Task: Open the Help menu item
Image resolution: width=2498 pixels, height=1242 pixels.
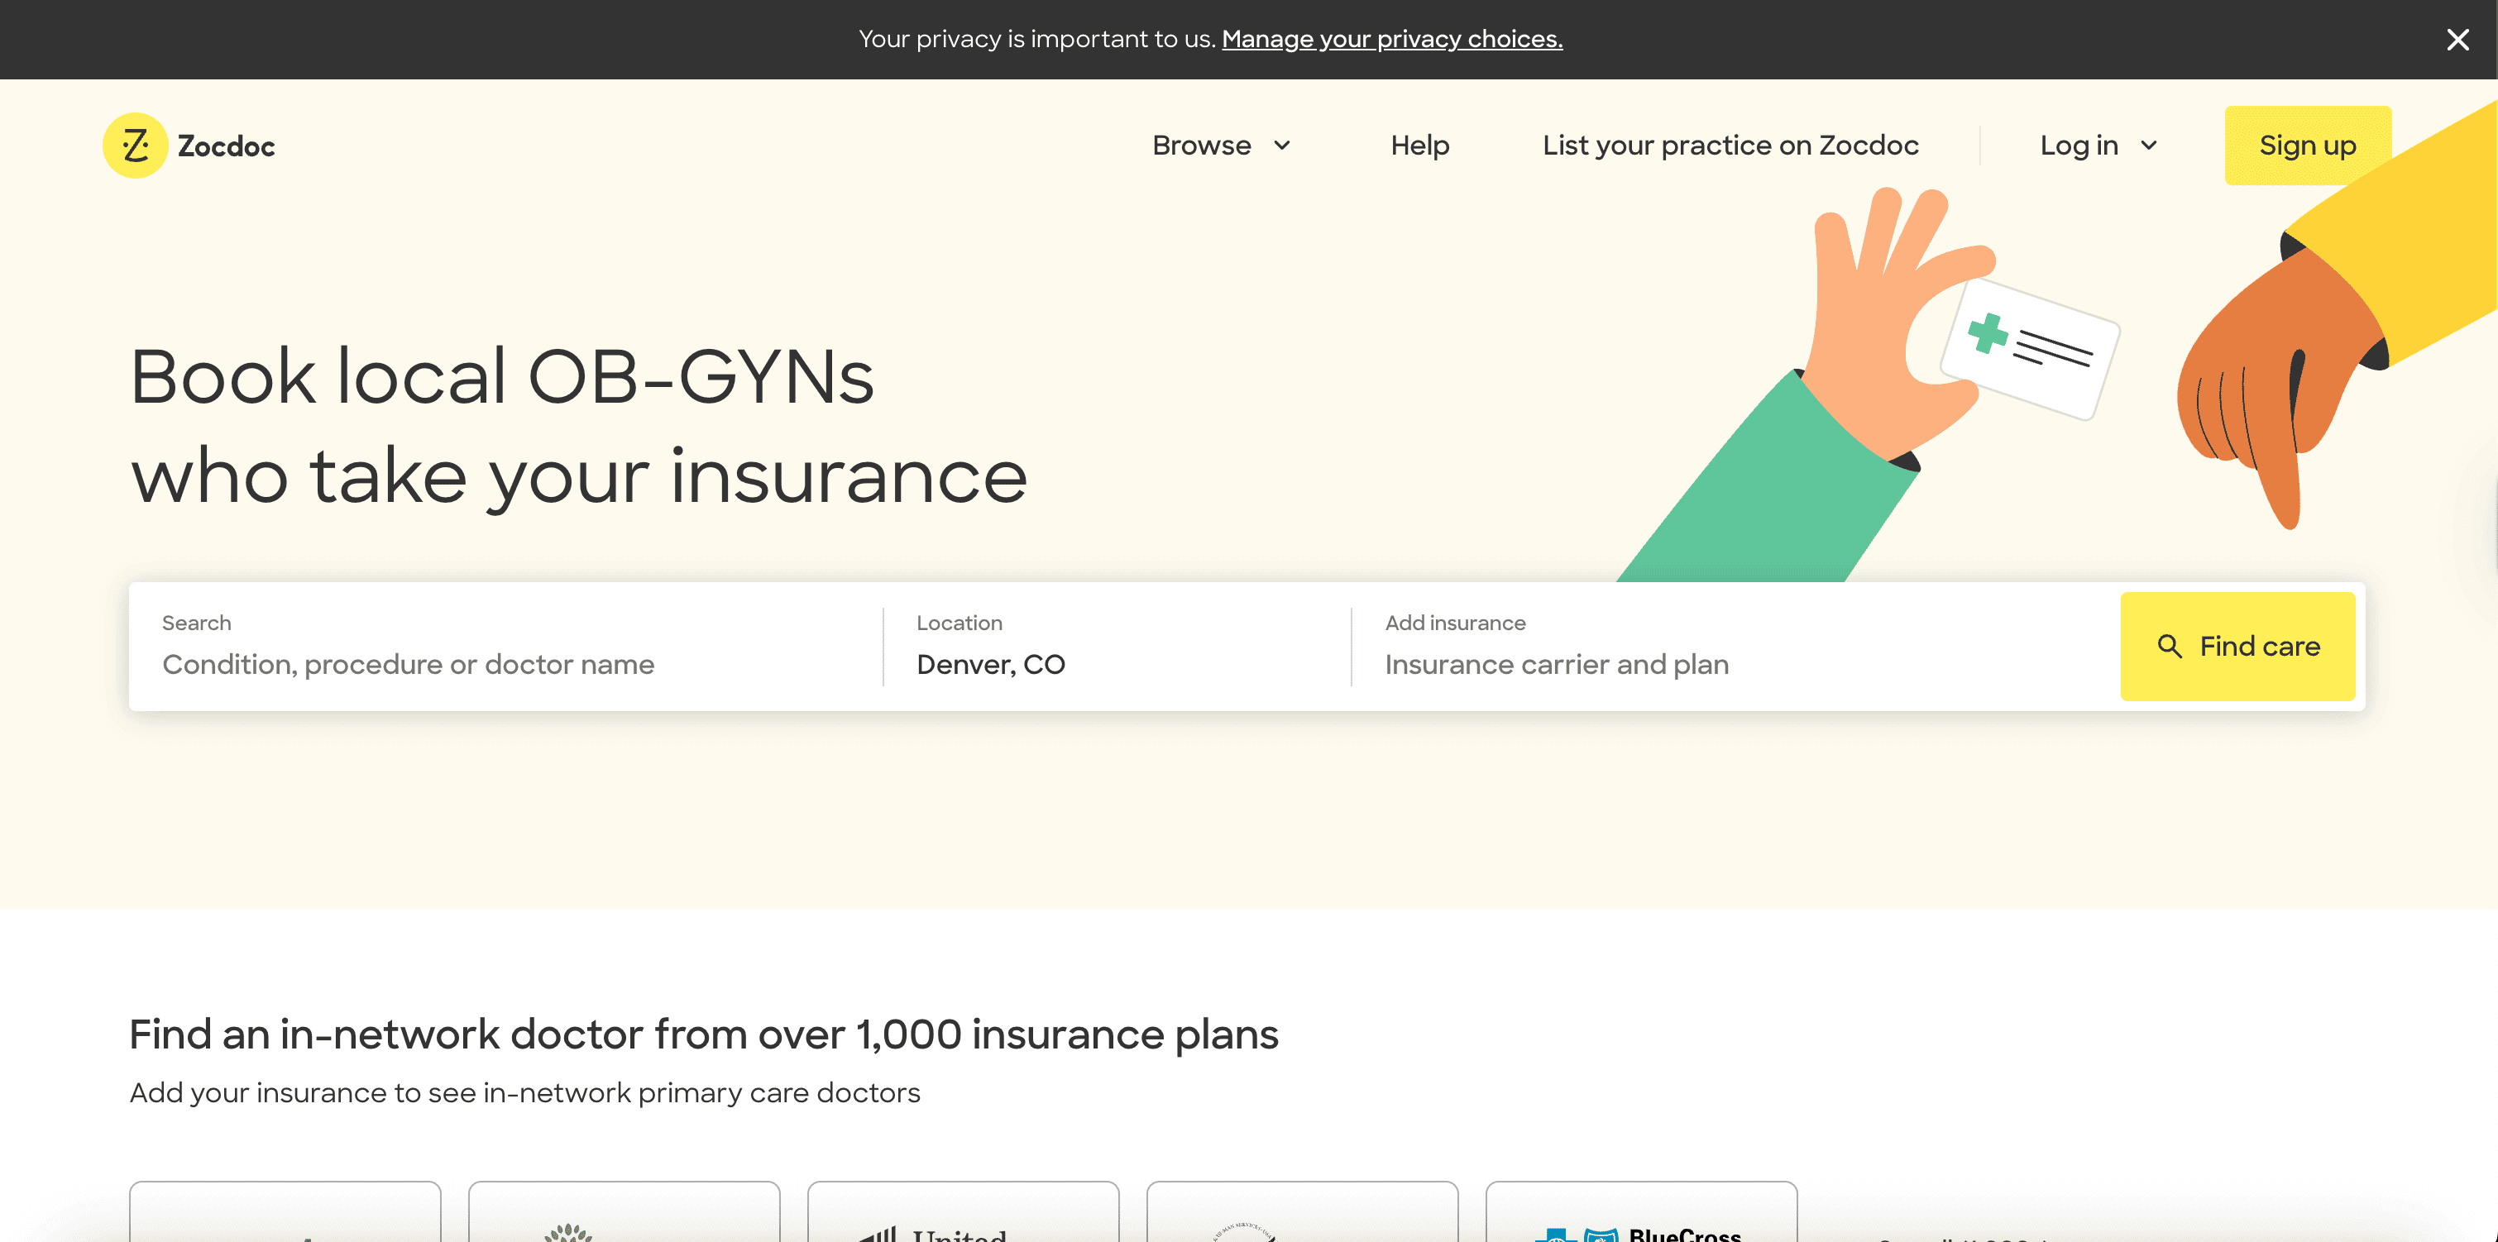Action: pyautogui.click(x=1419, y=146)
